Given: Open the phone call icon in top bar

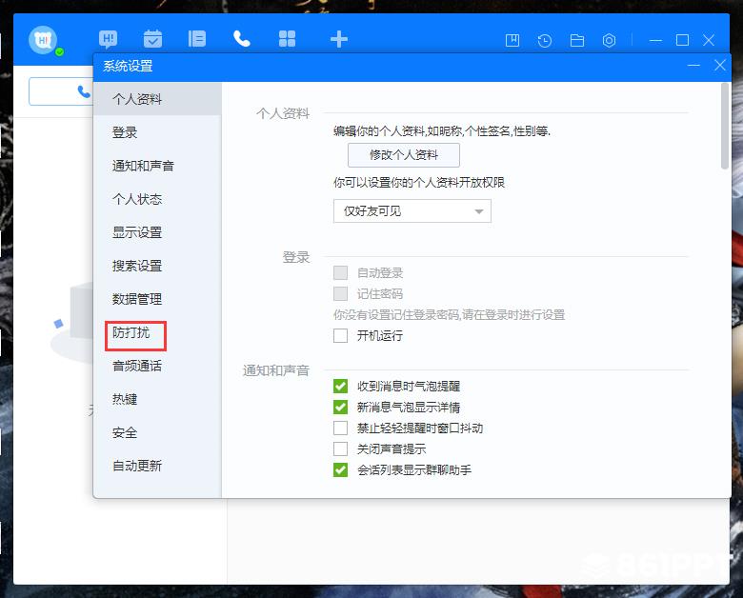Looking at the screenshot, I should pyautogui.click(x=242, y=39).
